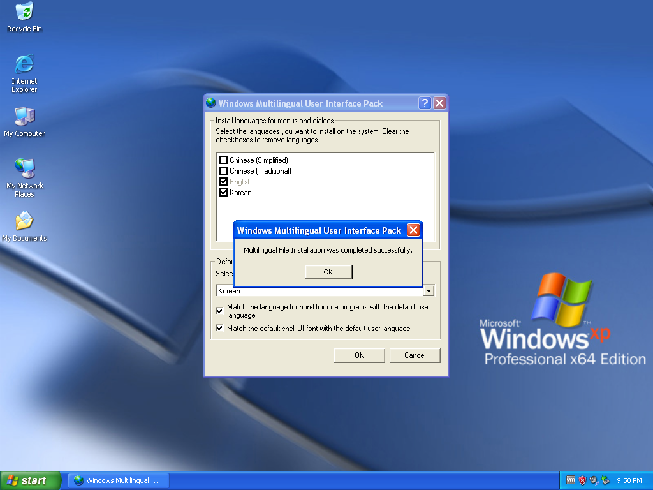Click Windows Multilingual taskbar button
This screenshot has height=490, width=653.
click(x=119, y=480)
